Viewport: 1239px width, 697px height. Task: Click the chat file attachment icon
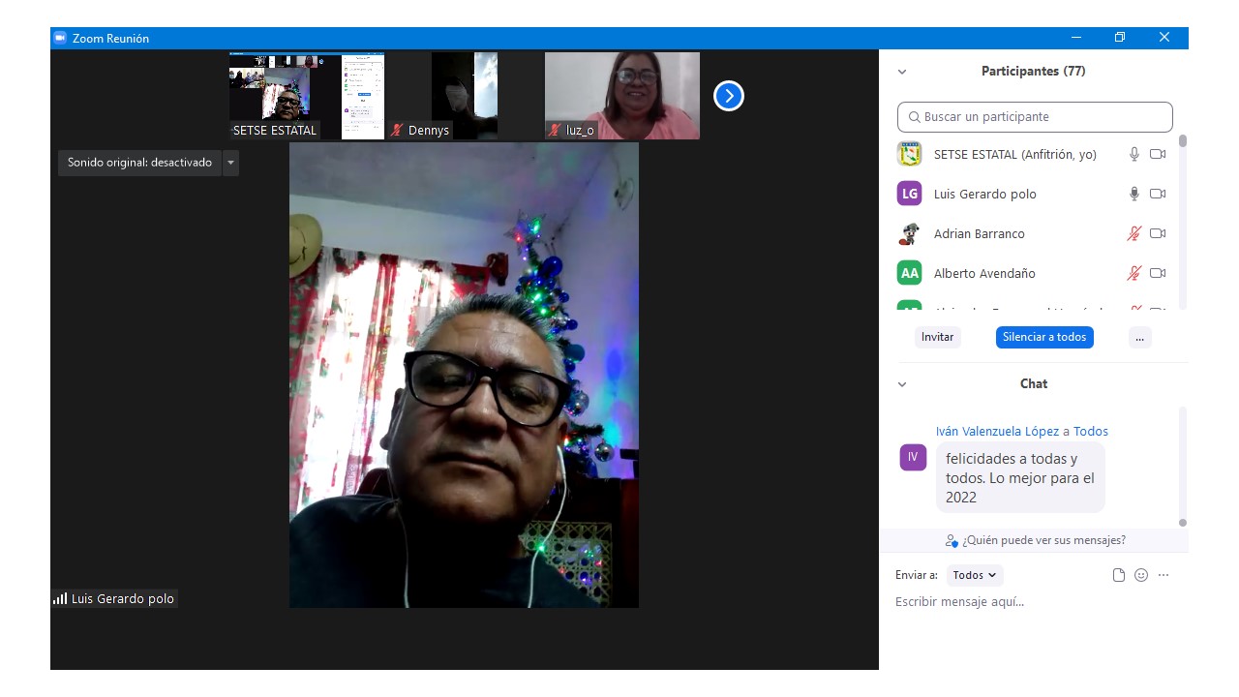point(1119,575)
